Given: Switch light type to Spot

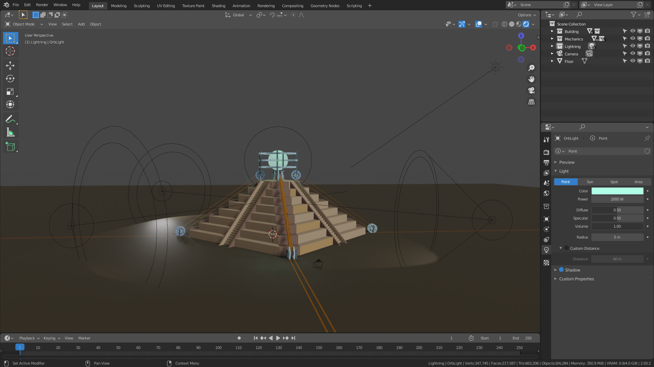Looking at the screenshot, I should pos(614,182).
